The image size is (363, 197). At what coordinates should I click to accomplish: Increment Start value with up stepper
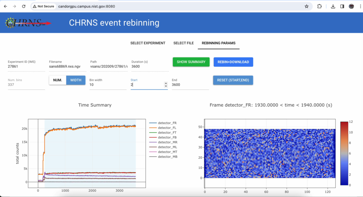click(166, 83)
